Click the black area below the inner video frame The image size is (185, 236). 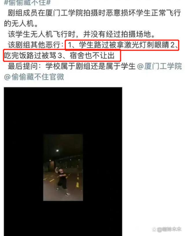pos(63,218)
